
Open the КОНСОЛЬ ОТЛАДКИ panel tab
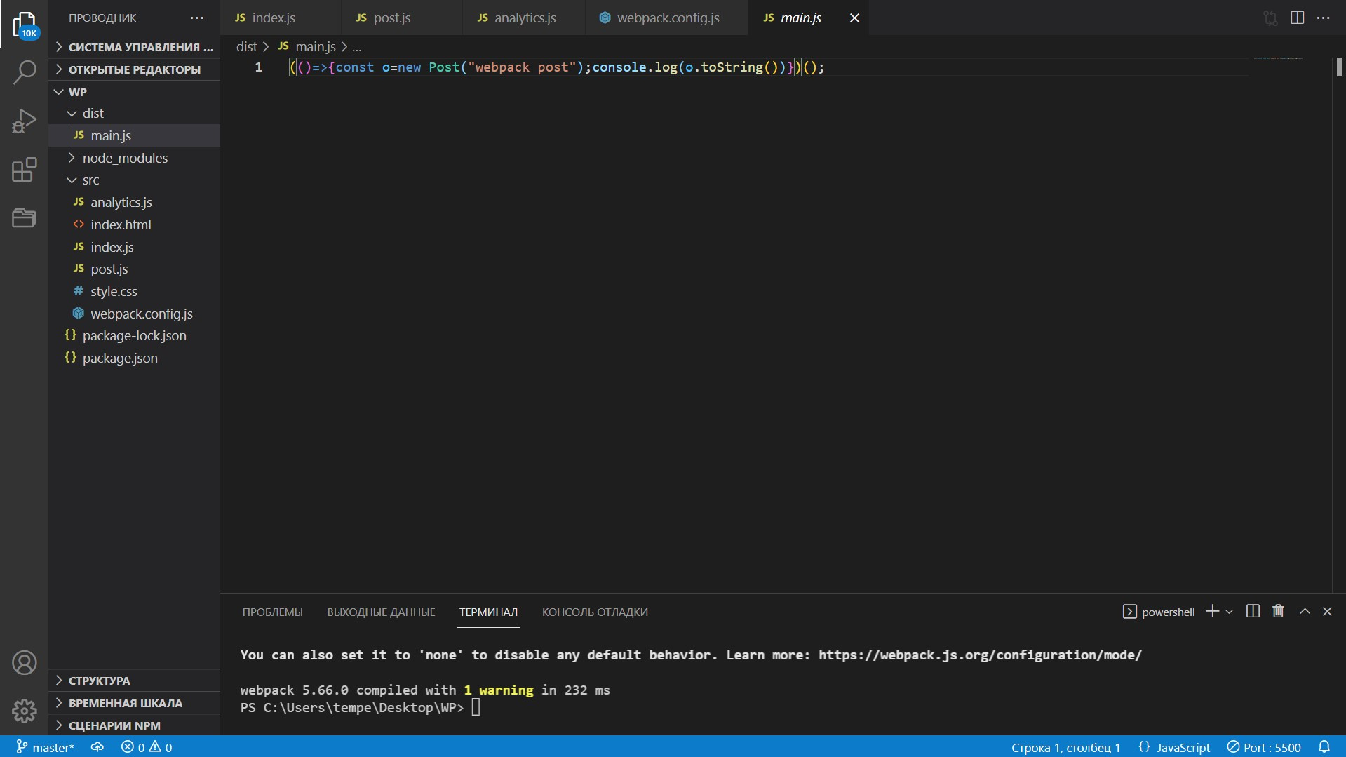pyautogui.click(x=595, y=612)
